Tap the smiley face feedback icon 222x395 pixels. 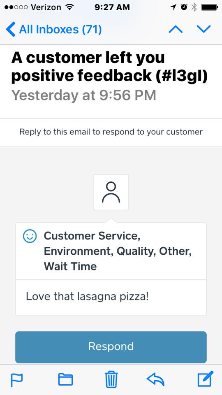pyautogui.click(x=30, y=236)
